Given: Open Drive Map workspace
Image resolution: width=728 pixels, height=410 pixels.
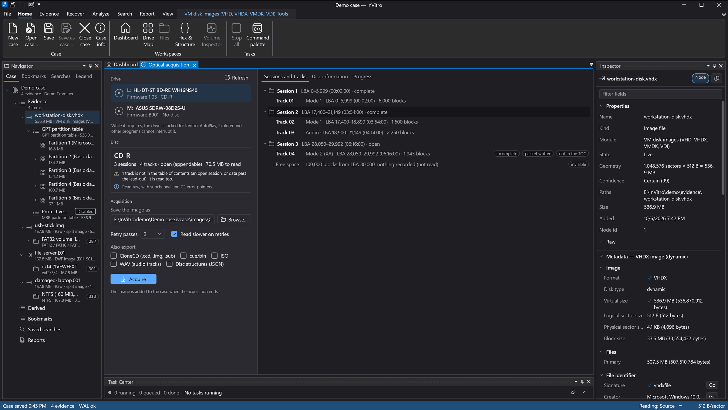Looking at the screenshot, I should (148, 35).
